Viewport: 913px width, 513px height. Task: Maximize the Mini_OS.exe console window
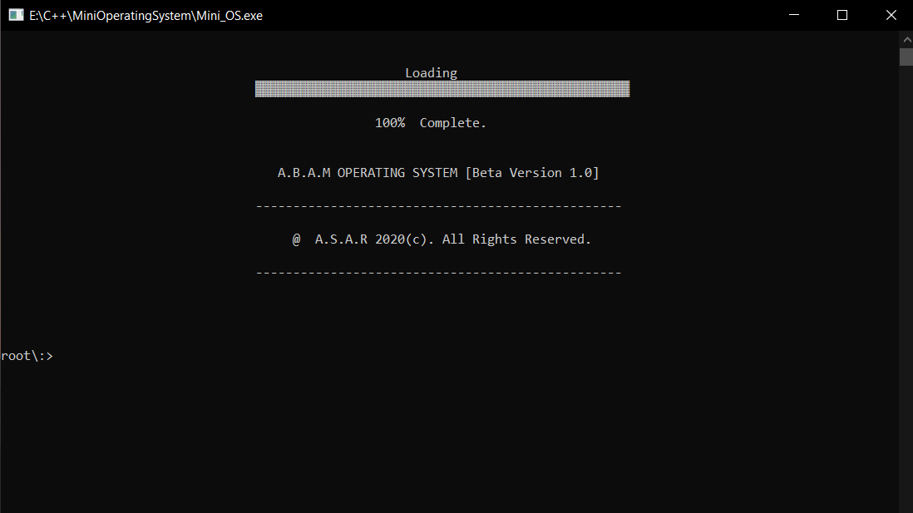click(842, 15)
